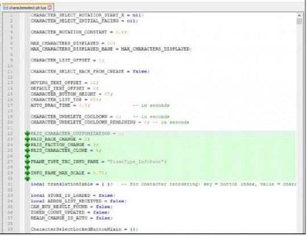Click CHARACTER_LIST_TOP variable name
Screen dimensions: 307x236
56,100
